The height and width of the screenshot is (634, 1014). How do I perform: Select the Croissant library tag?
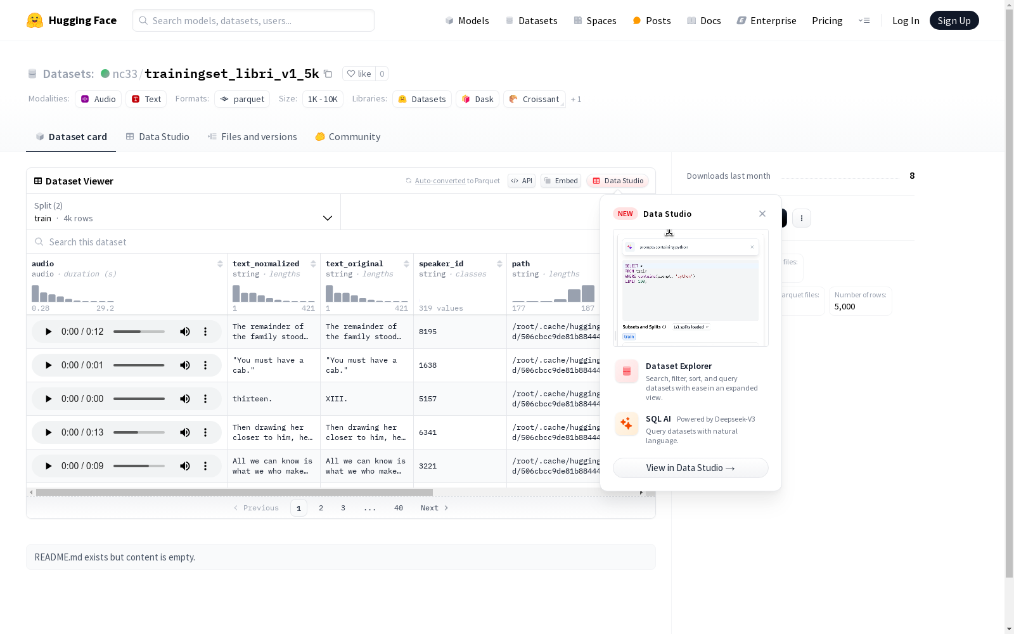click(534, 99)
